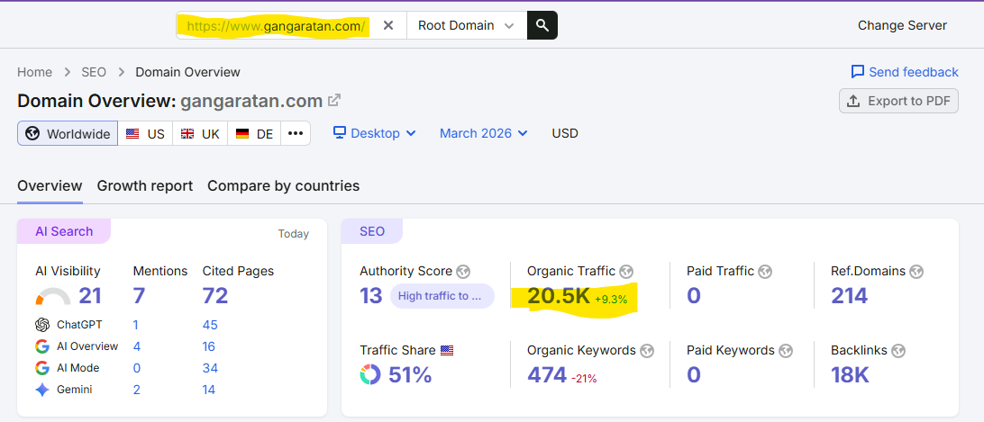Click Domain Overview breadcrumb text
The width and height of the screenshot is (984, 422).
[187, 72]
